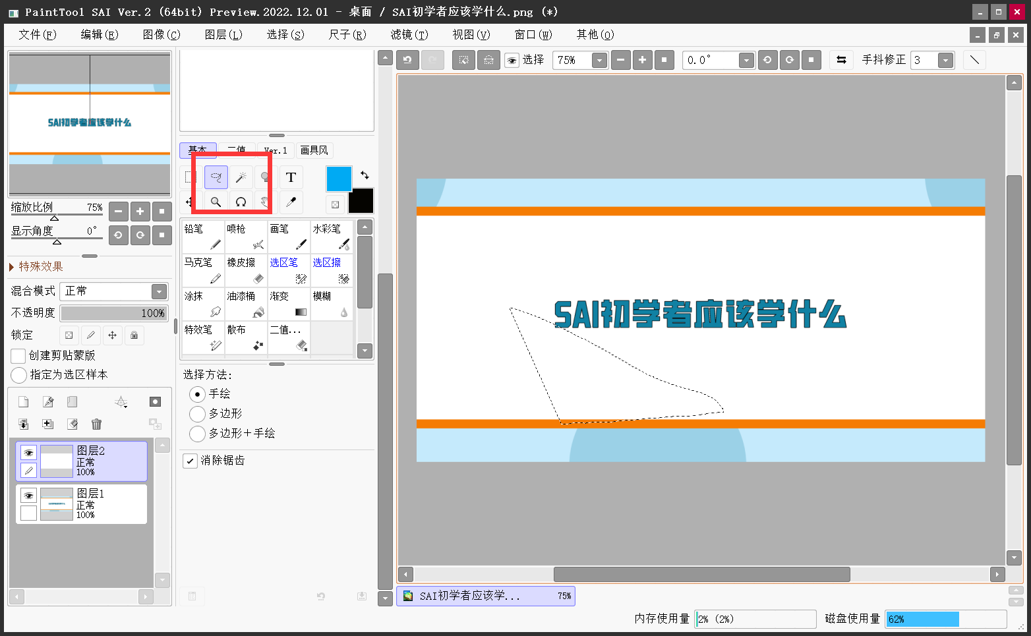Choose the 水彩笔 brush
The height and width of the screenshot is (636, 1031).
[332, 237]
